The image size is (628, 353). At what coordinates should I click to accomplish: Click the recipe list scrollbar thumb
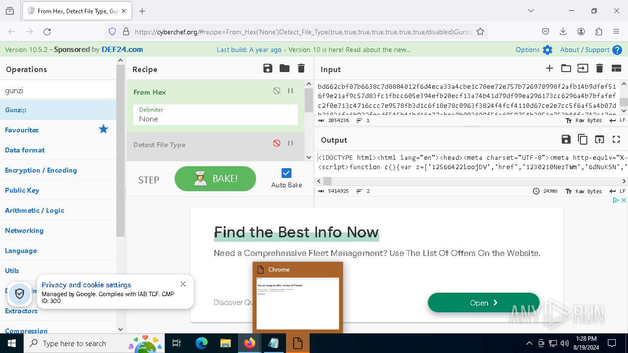coord(309,100)
